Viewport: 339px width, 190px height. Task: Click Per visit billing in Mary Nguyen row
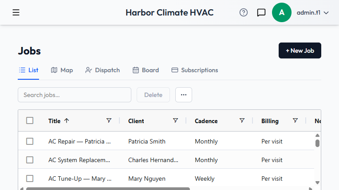[272, 178]
